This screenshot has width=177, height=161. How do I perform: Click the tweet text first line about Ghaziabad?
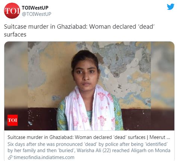[x=79, y=27]
